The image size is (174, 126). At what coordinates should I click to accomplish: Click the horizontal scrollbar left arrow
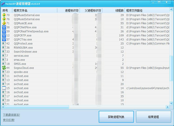(3, 107)
